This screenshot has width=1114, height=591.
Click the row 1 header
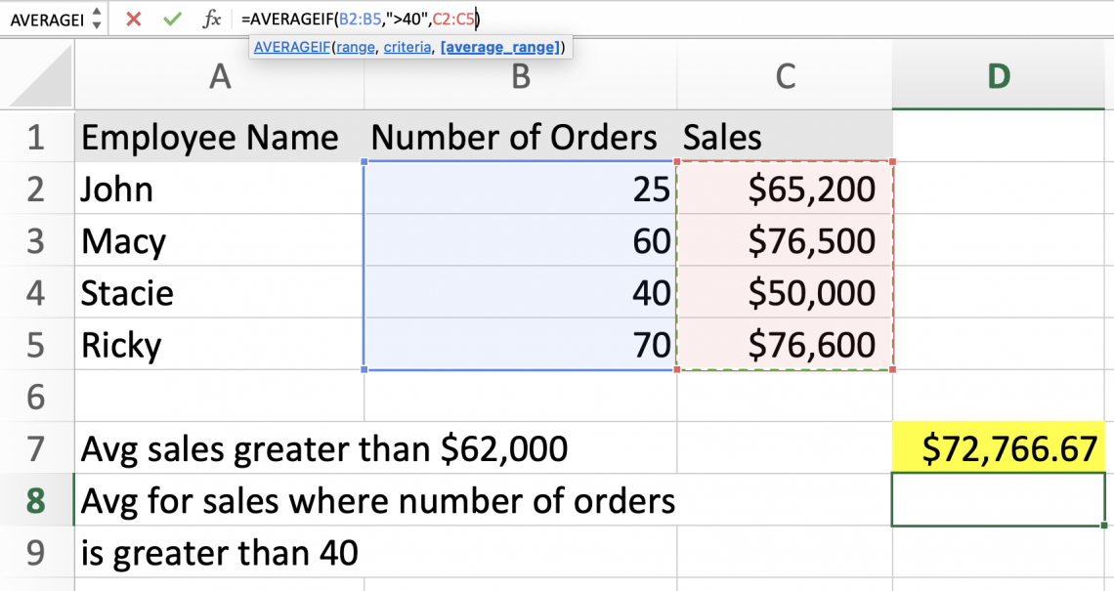[x=37, y=137]
